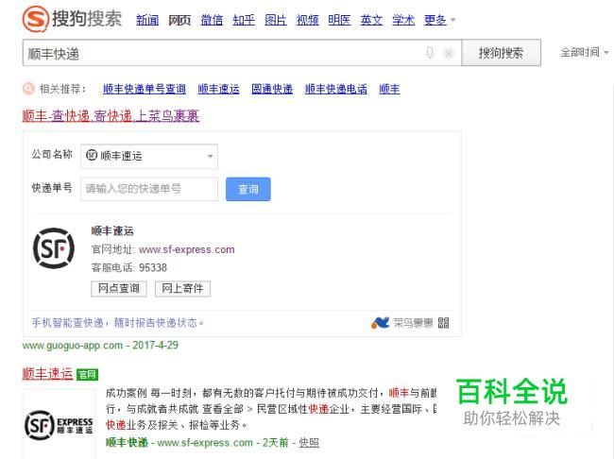Switch to the 图片 tab
The width and height of the screenshot is (614, 459).
[275, 20]
